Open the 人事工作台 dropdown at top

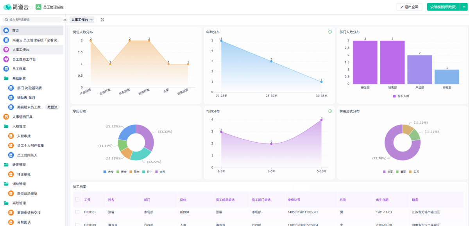point(82,20)
